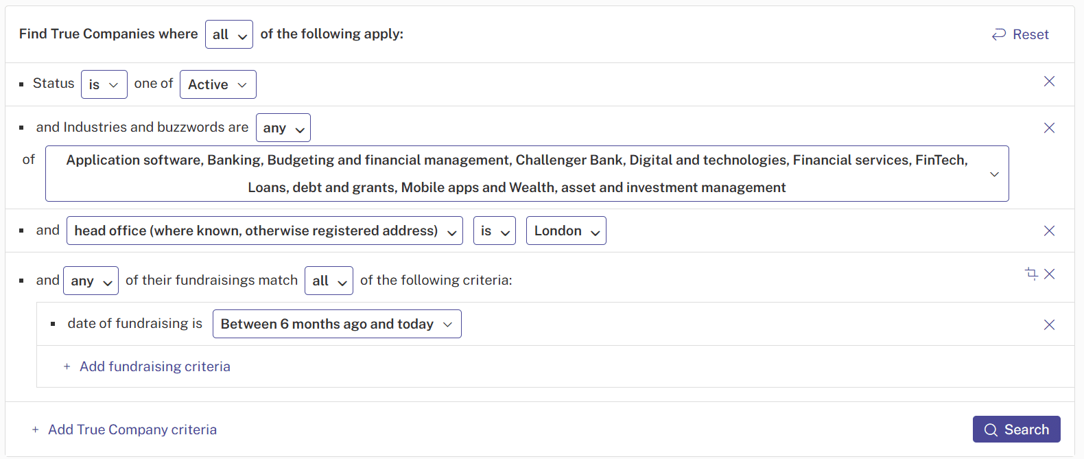This screenshot has width=1084, height=459.
Task: Change the London location dropdown
Action: click(566, 231)
